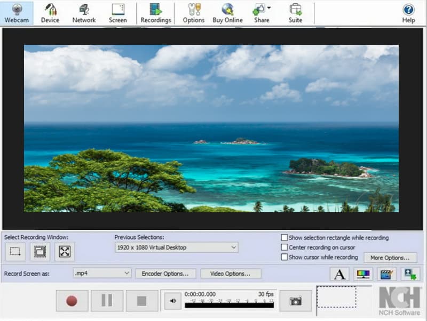
Task: Expand the Previous Selections dropdown
Action: click(234, 247)
